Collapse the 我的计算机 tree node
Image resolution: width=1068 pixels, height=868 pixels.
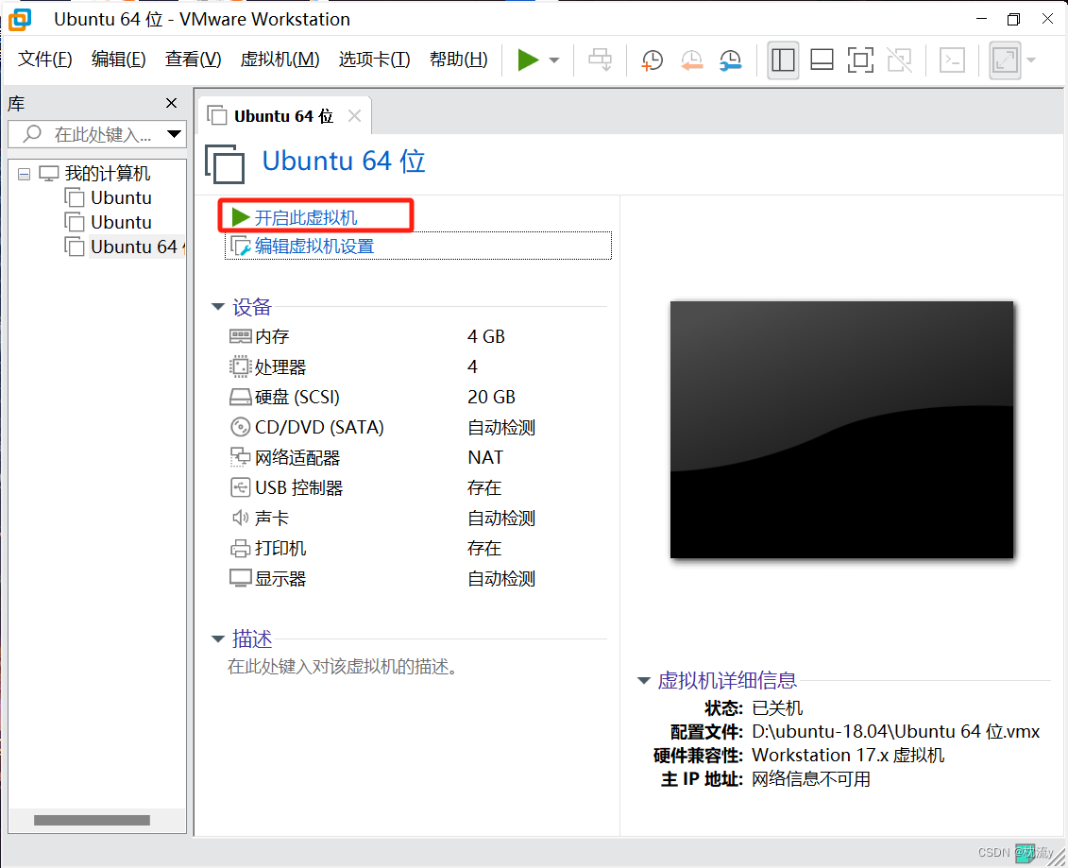tap(24, 175)
